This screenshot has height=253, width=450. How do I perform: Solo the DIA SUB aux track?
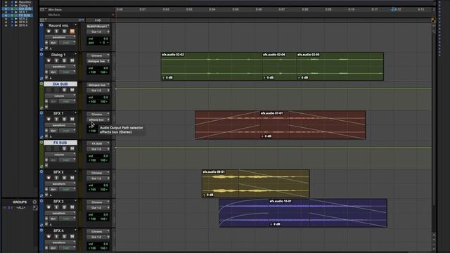pos(64,90)
